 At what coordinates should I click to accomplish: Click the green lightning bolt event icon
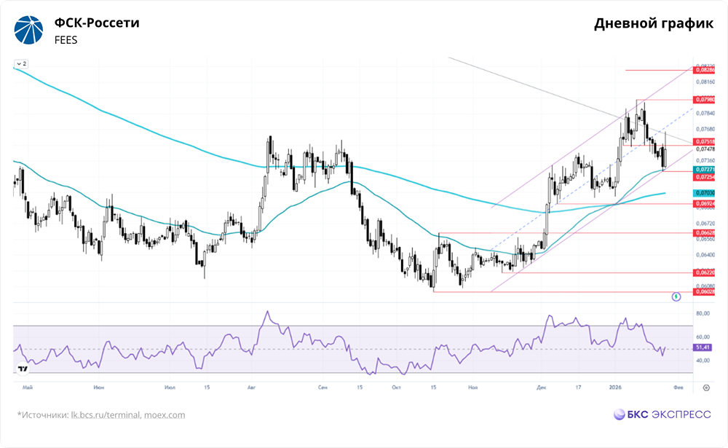[676, 296]
